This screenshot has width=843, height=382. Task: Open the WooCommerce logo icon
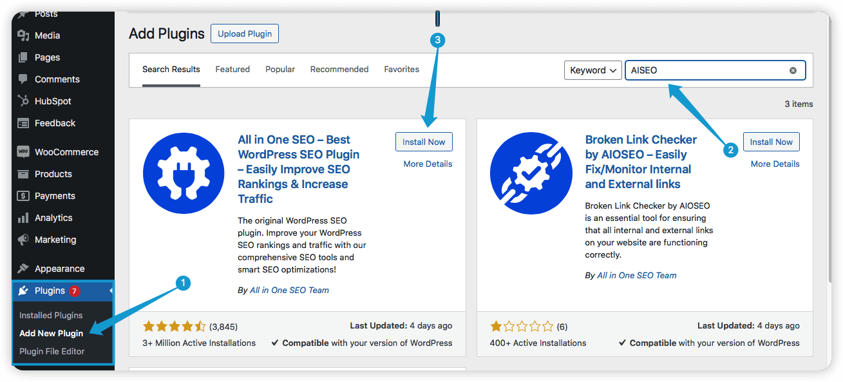23,152
